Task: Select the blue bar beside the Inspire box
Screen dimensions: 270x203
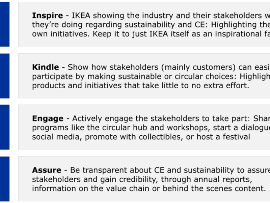Action: tap(4, 24)
